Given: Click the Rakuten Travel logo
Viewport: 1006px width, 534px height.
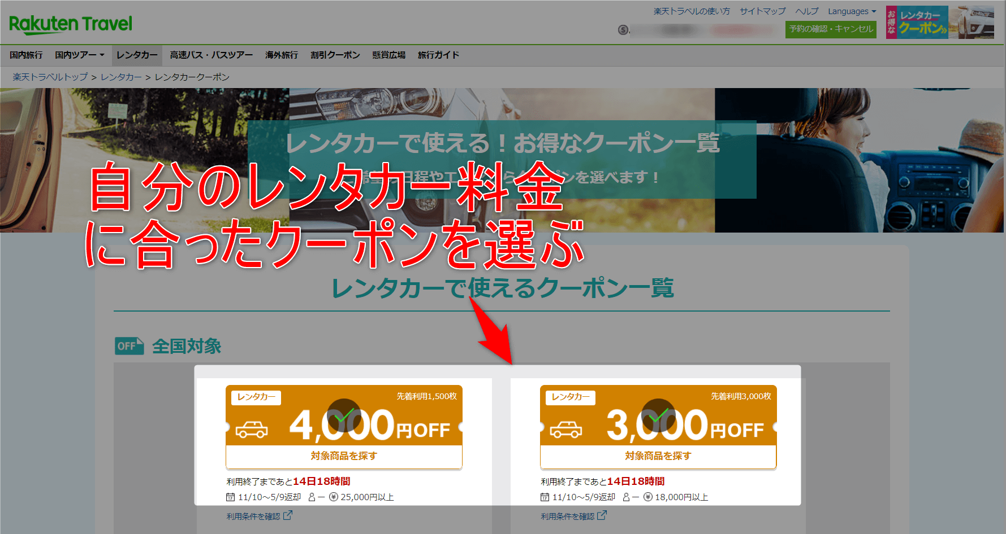Looking at the screenshot, I should pyautogui.click(x=71, y=24).
